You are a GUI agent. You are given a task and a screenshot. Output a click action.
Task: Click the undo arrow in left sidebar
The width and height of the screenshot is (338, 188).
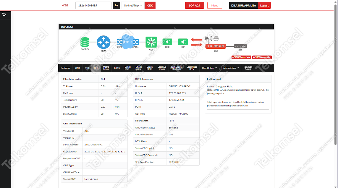[x=4, y=14]
